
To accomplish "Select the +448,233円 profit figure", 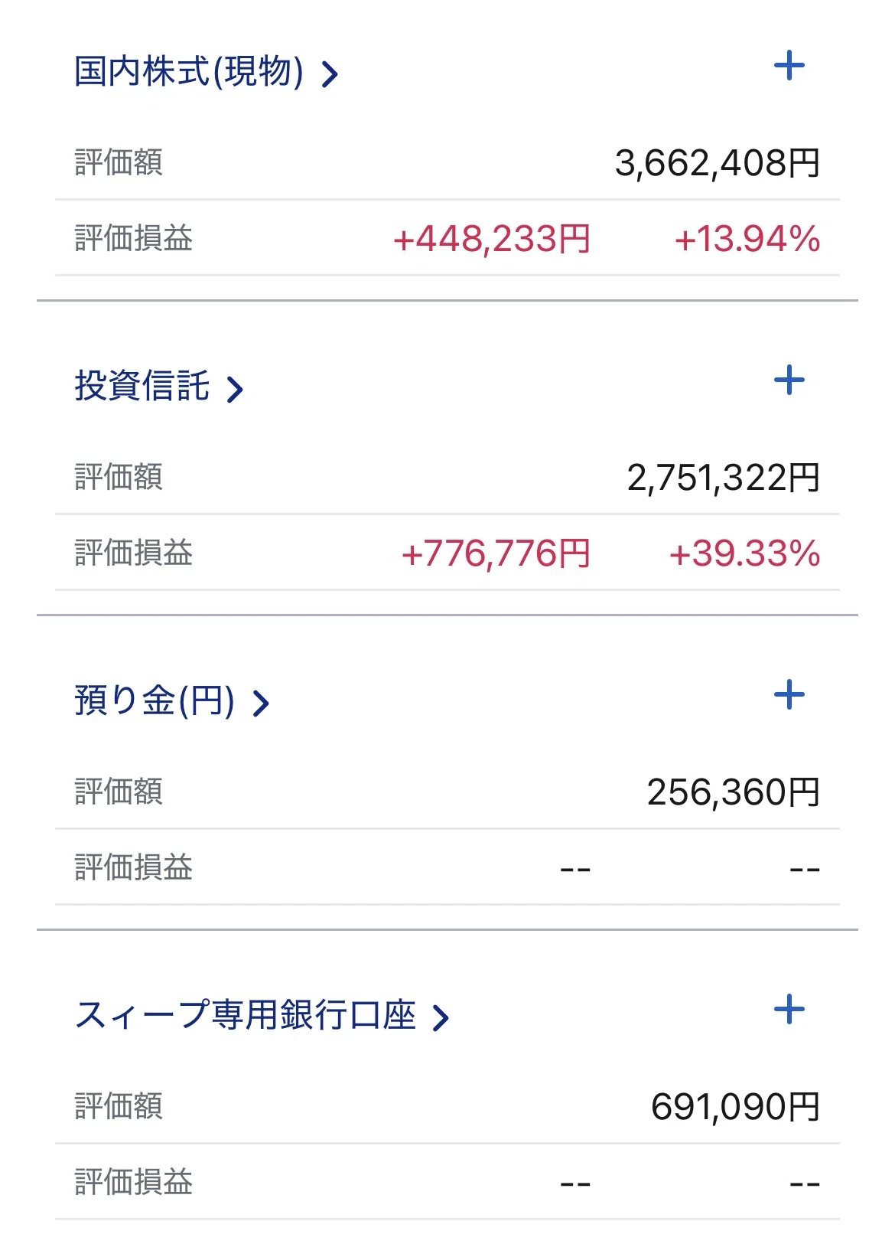I will click(x=492, y=239).
